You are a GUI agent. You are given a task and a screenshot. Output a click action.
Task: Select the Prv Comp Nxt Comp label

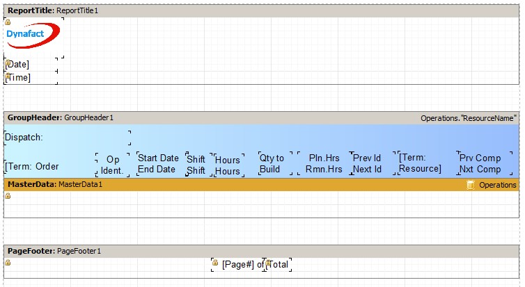480,163
